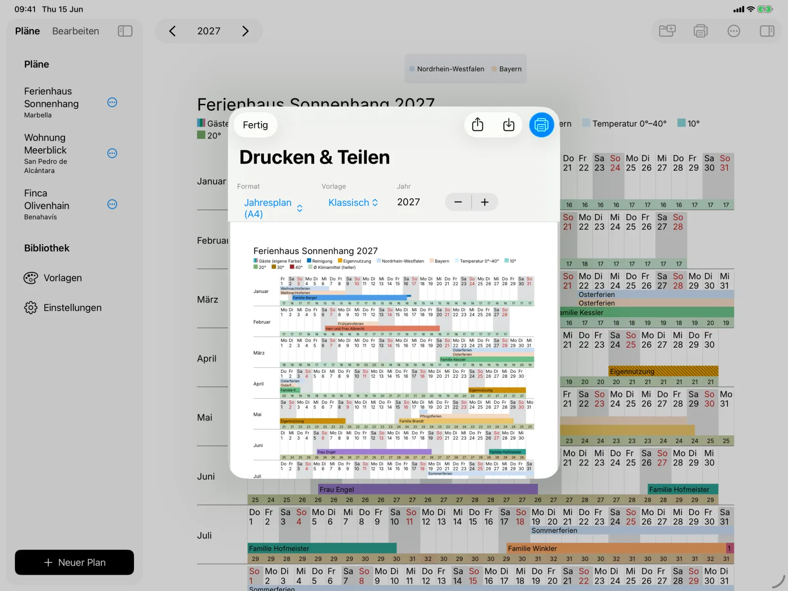Toggle Nordrhein-Westfalen region chip
Image resolution: width=788 pixels, height=591 pixels.
[447, 69]
